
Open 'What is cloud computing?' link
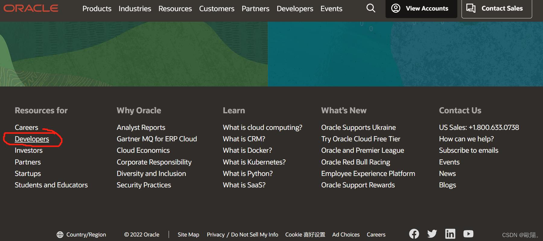click(x=262, y=127)
